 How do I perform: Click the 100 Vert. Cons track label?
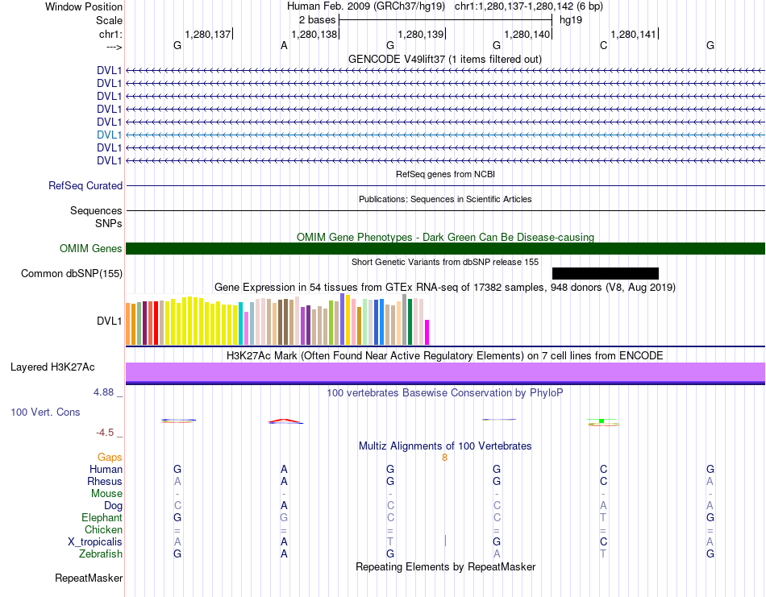tap(45, 412)
